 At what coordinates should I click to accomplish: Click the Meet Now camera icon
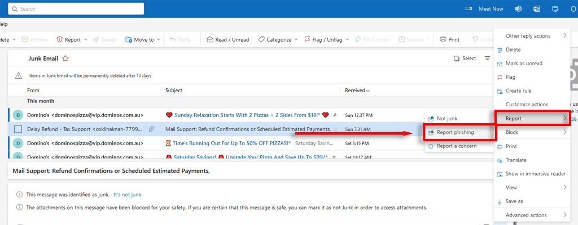[468, 9]
